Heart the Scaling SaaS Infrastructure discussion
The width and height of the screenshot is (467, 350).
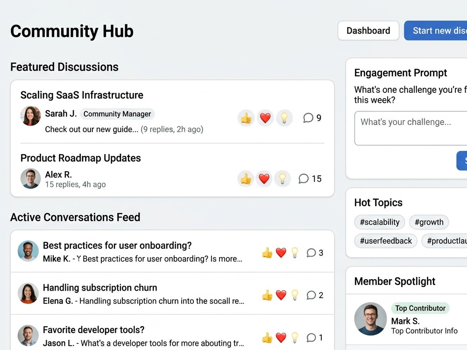265,118
